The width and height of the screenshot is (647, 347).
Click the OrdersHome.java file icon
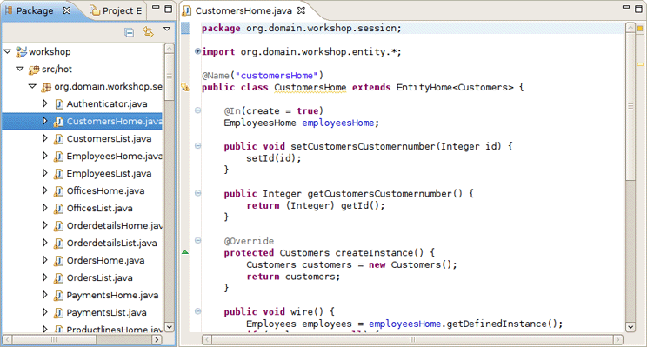[58, 260]
